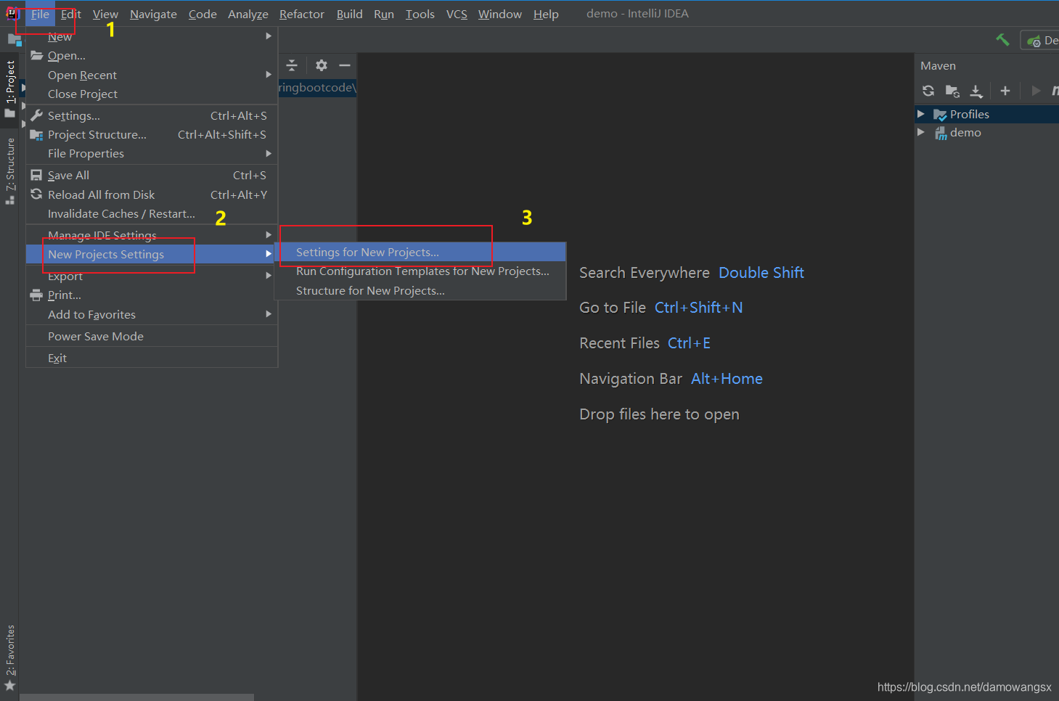Viewport: 1059px width, 701px height.
Task: Click the Open Recent submenu arrow
Action: pos(269,74)
